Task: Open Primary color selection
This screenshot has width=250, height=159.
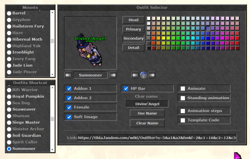Action: tap(133, 29)
